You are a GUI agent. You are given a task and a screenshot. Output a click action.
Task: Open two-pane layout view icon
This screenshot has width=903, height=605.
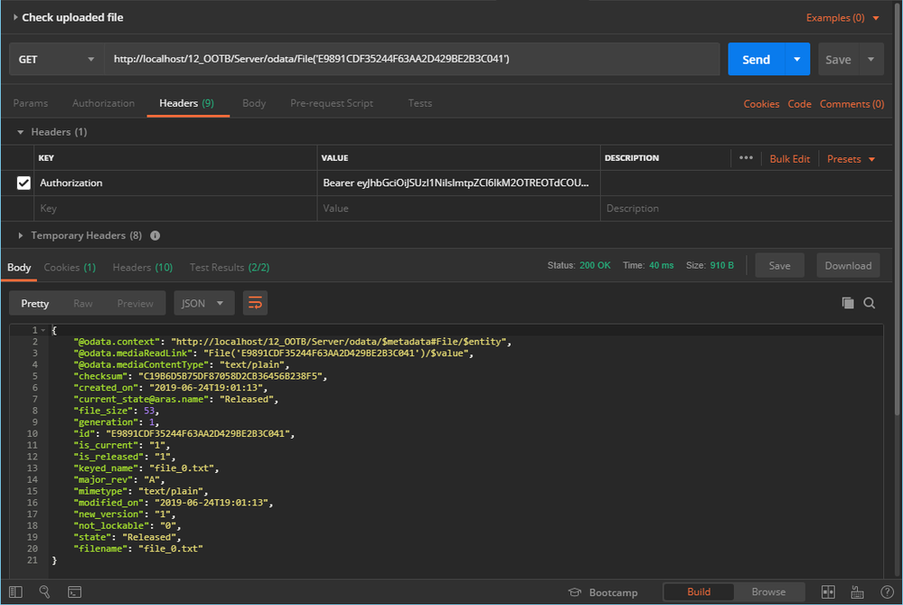[828, 592]
